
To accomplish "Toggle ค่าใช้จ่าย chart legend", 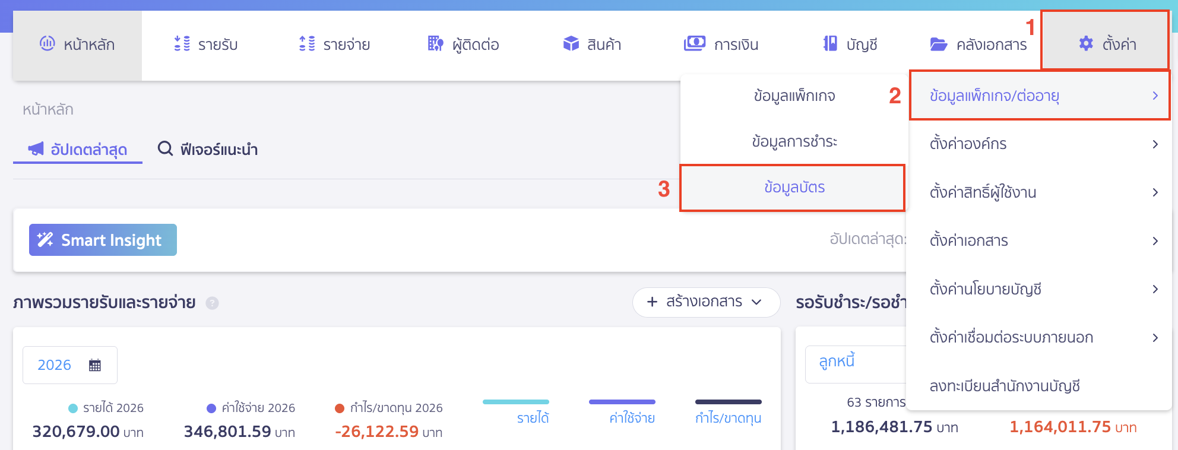I will tap(622, 412).
